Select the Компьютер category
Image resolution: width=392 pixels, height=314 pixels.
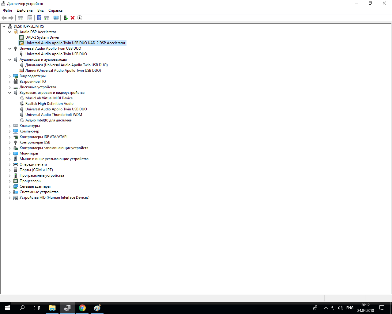pos(29,131)
